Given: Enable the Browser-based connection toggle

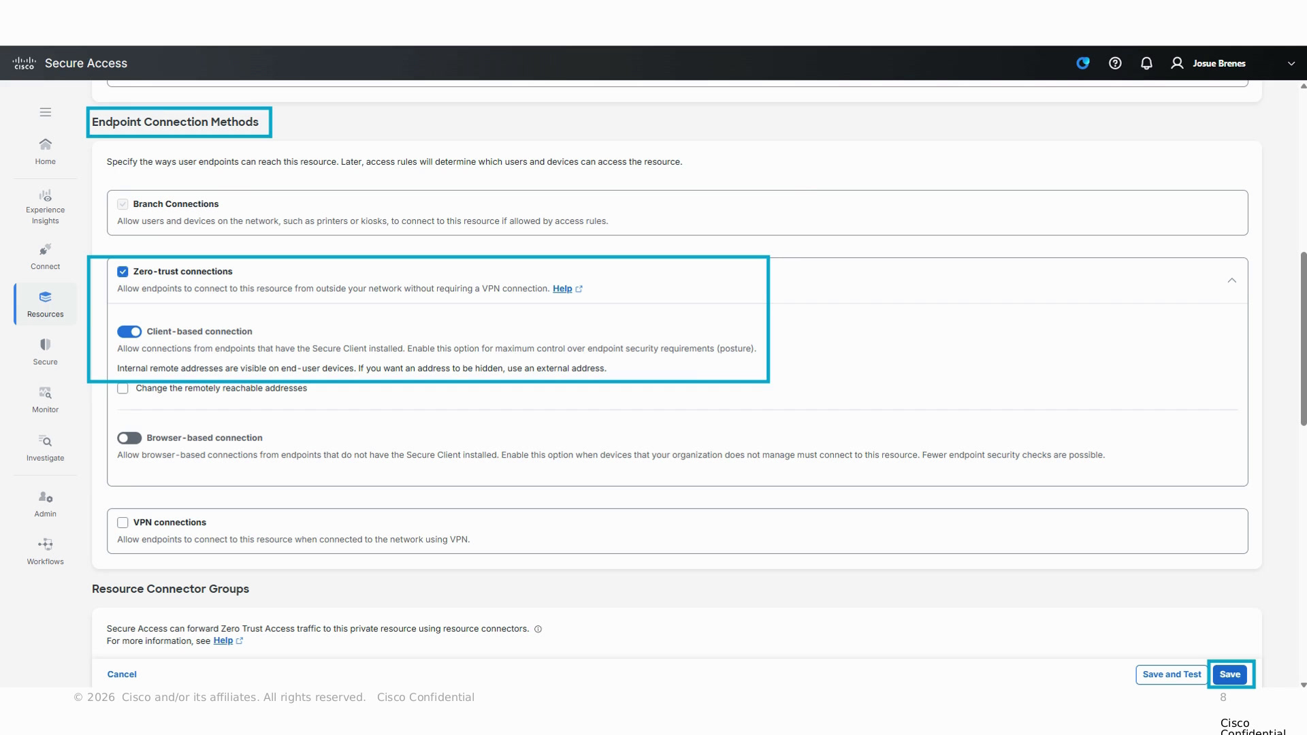Looking at the screenshot, I should pyautogui.click(x=129, y=438).
